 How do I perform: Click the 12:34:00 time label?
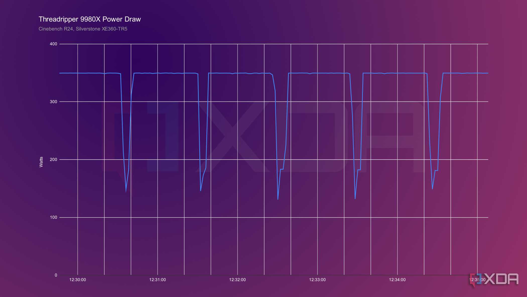[397, 280]
